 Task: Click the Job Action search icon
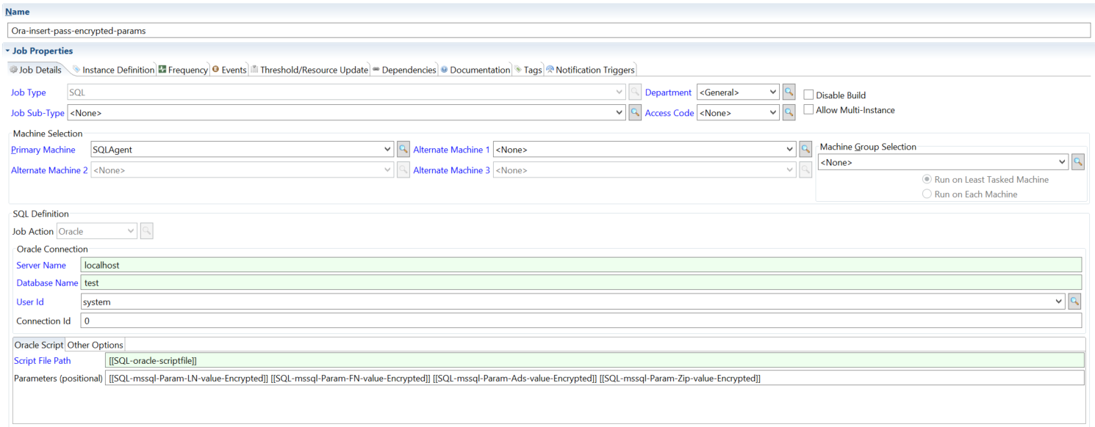146,231
